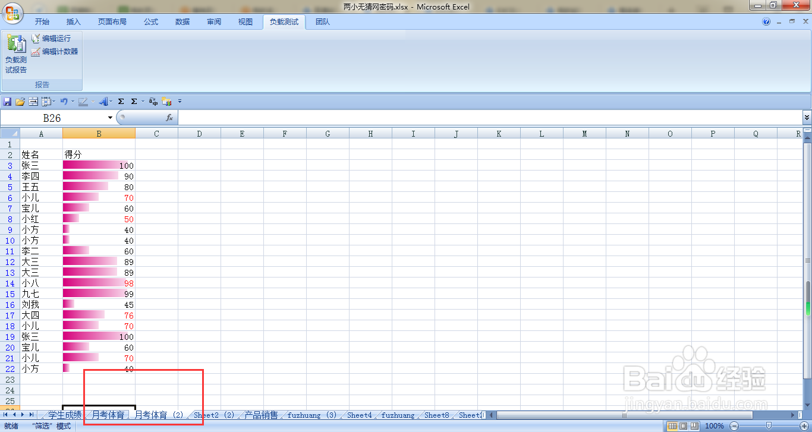Click the table borders icon in toolbar
Image resolution: width=812 pixels, height=432 pixels.
click(x=46, y=102)
